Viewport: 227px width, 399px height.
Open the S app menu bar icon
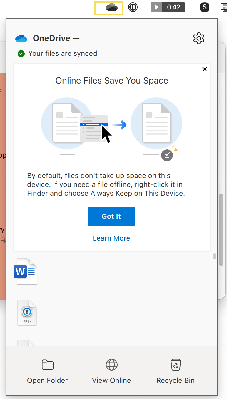tap(204, 7)
